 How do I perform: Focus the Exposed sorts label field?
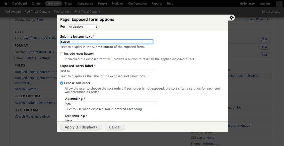tap(106, 71)
